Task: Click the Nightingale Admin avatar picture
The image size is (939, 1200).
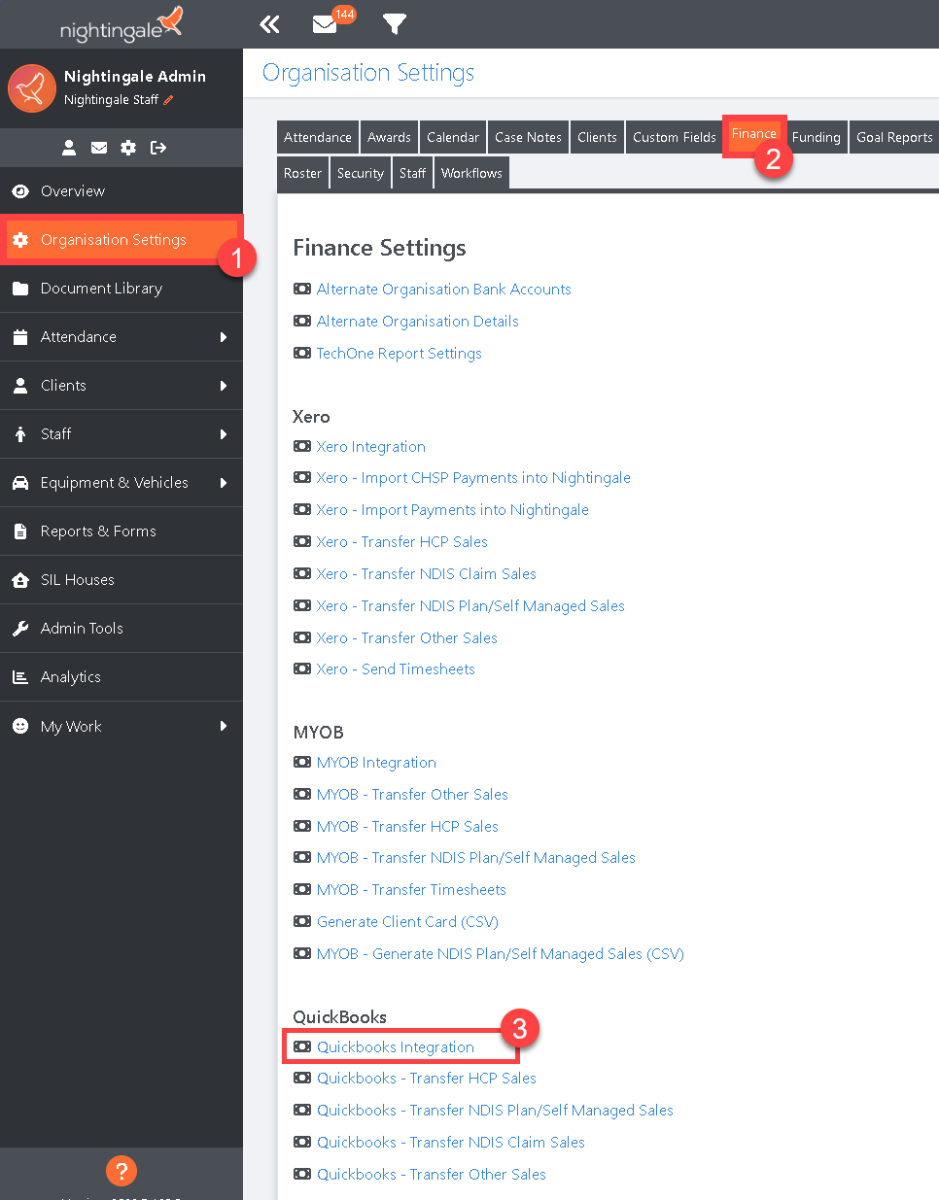Action: 32,88
